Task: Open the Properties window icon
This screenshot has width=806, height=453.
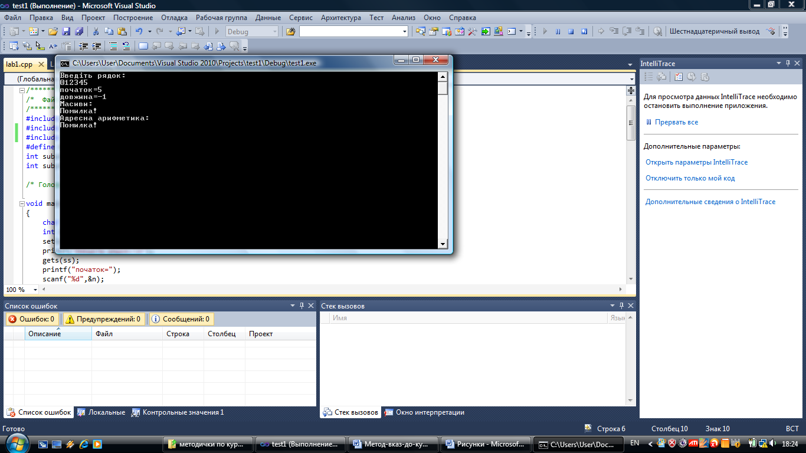Action: tap(434, 31)
